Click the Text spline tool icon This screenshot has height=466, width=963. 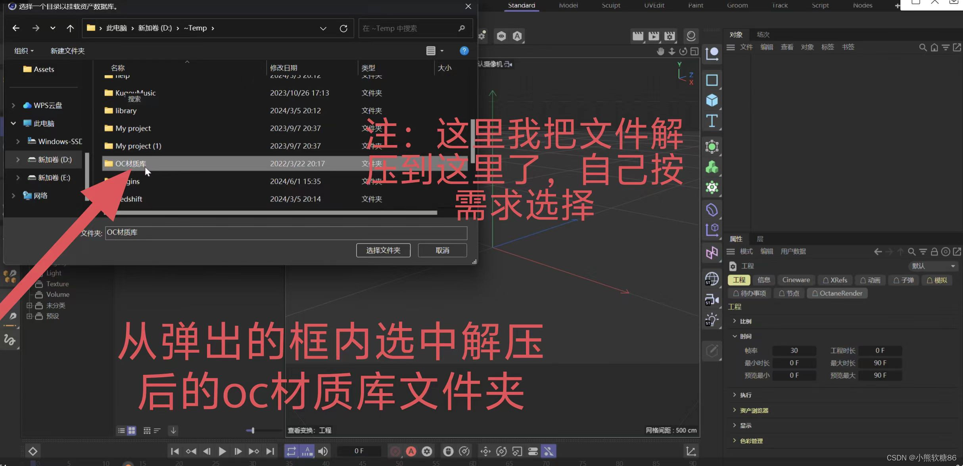pos(712,121)
